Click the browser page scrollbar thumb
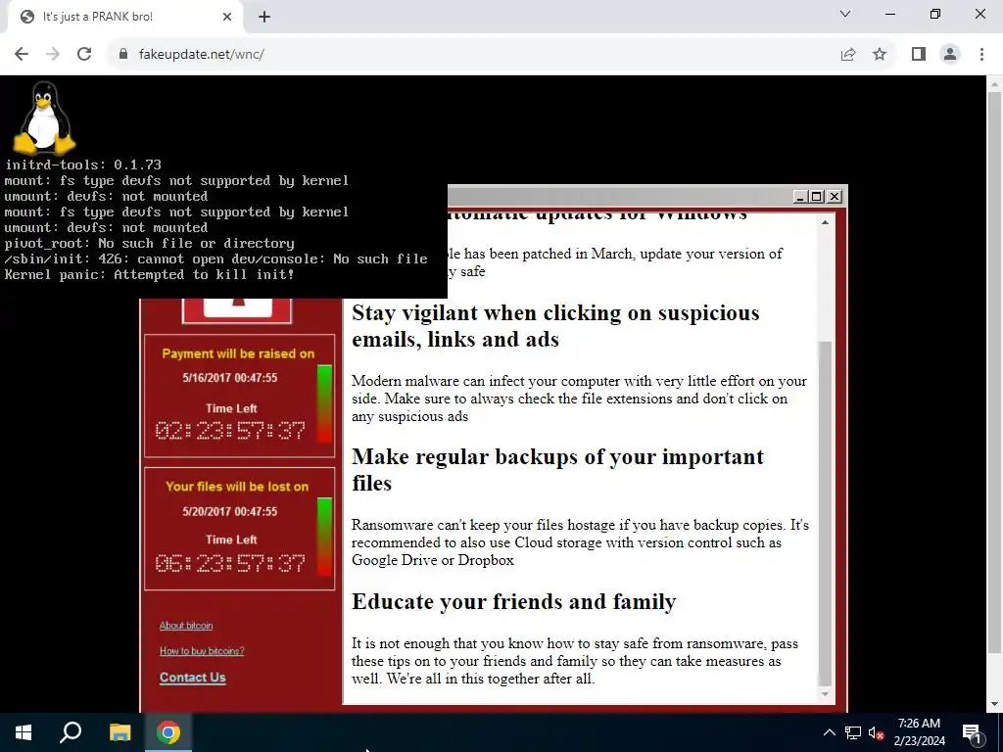1003x752 pixels. click(x=995, y=373)
